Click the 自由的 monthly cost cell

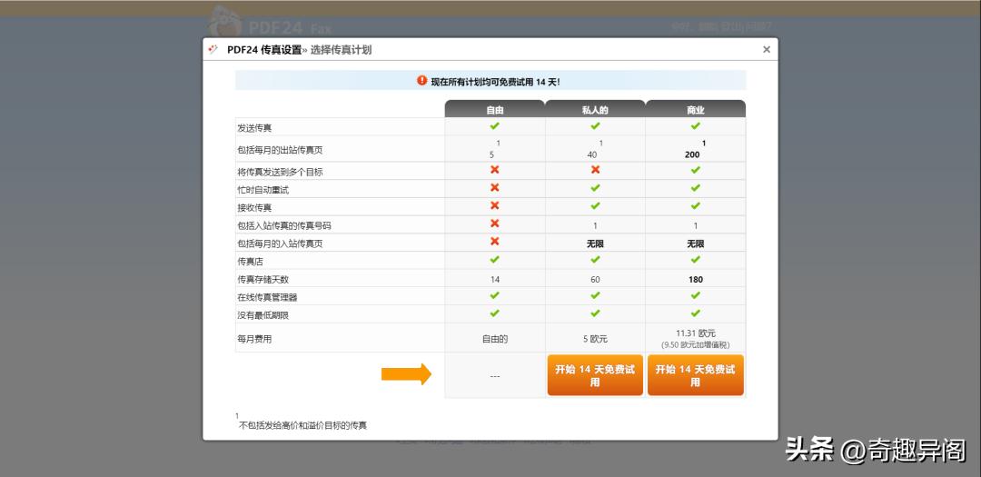point(495,339)
